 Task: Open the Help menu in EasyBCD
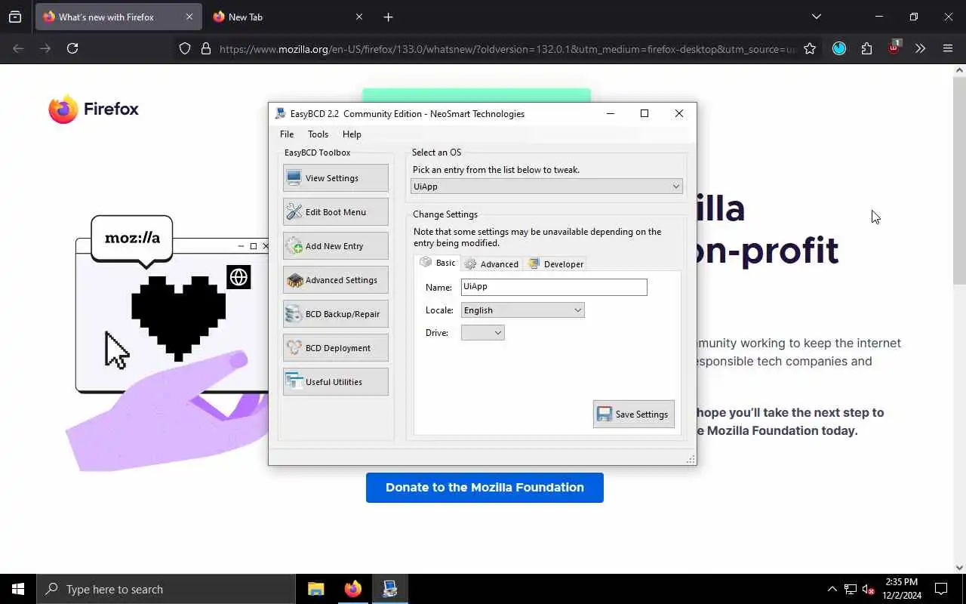[x=352, y=134]
